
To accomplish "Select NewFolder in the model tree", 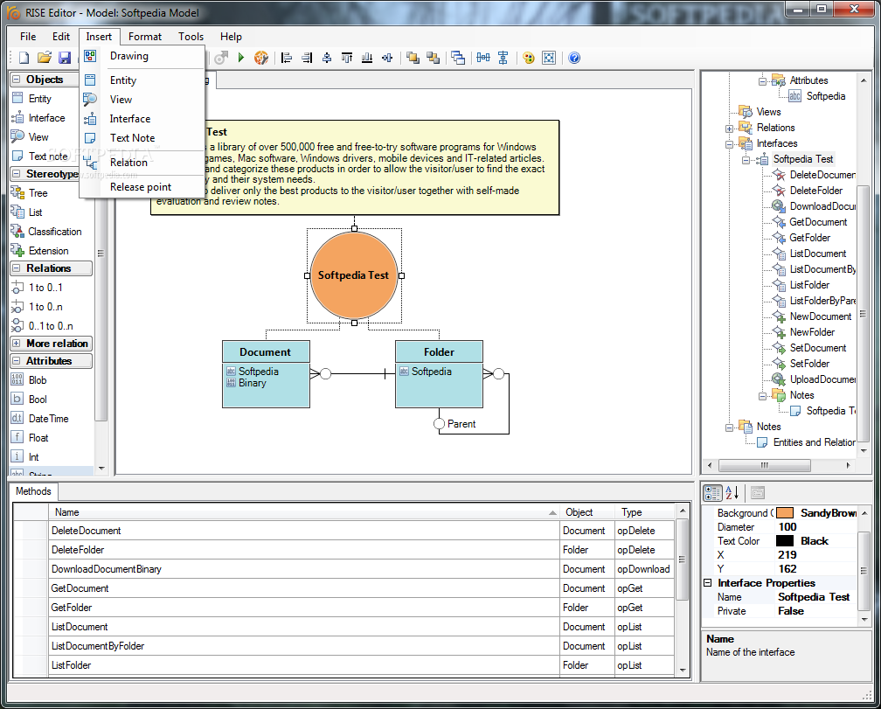I will coord(812,332).
